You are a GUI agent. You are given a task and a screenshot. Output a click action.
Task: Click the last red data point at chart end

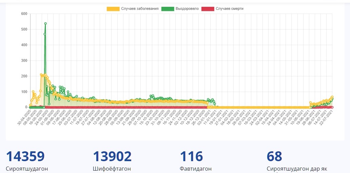[x=332, y=107]
